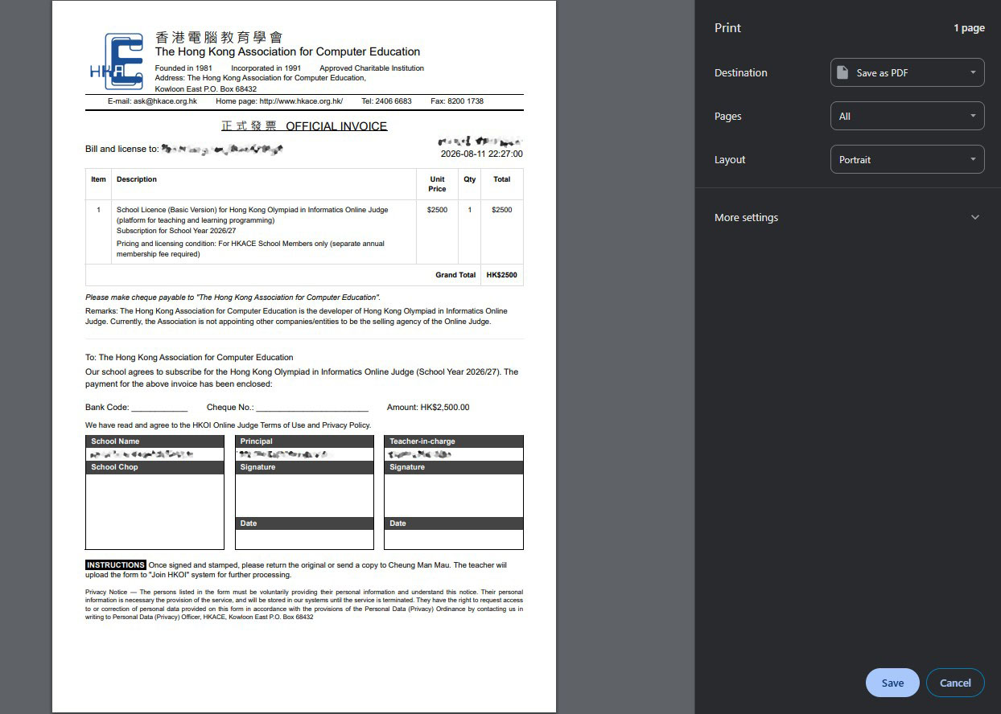Click the date 2026-08-11 22:27:00
The image size is (1001, 714).
click(481, 154)
